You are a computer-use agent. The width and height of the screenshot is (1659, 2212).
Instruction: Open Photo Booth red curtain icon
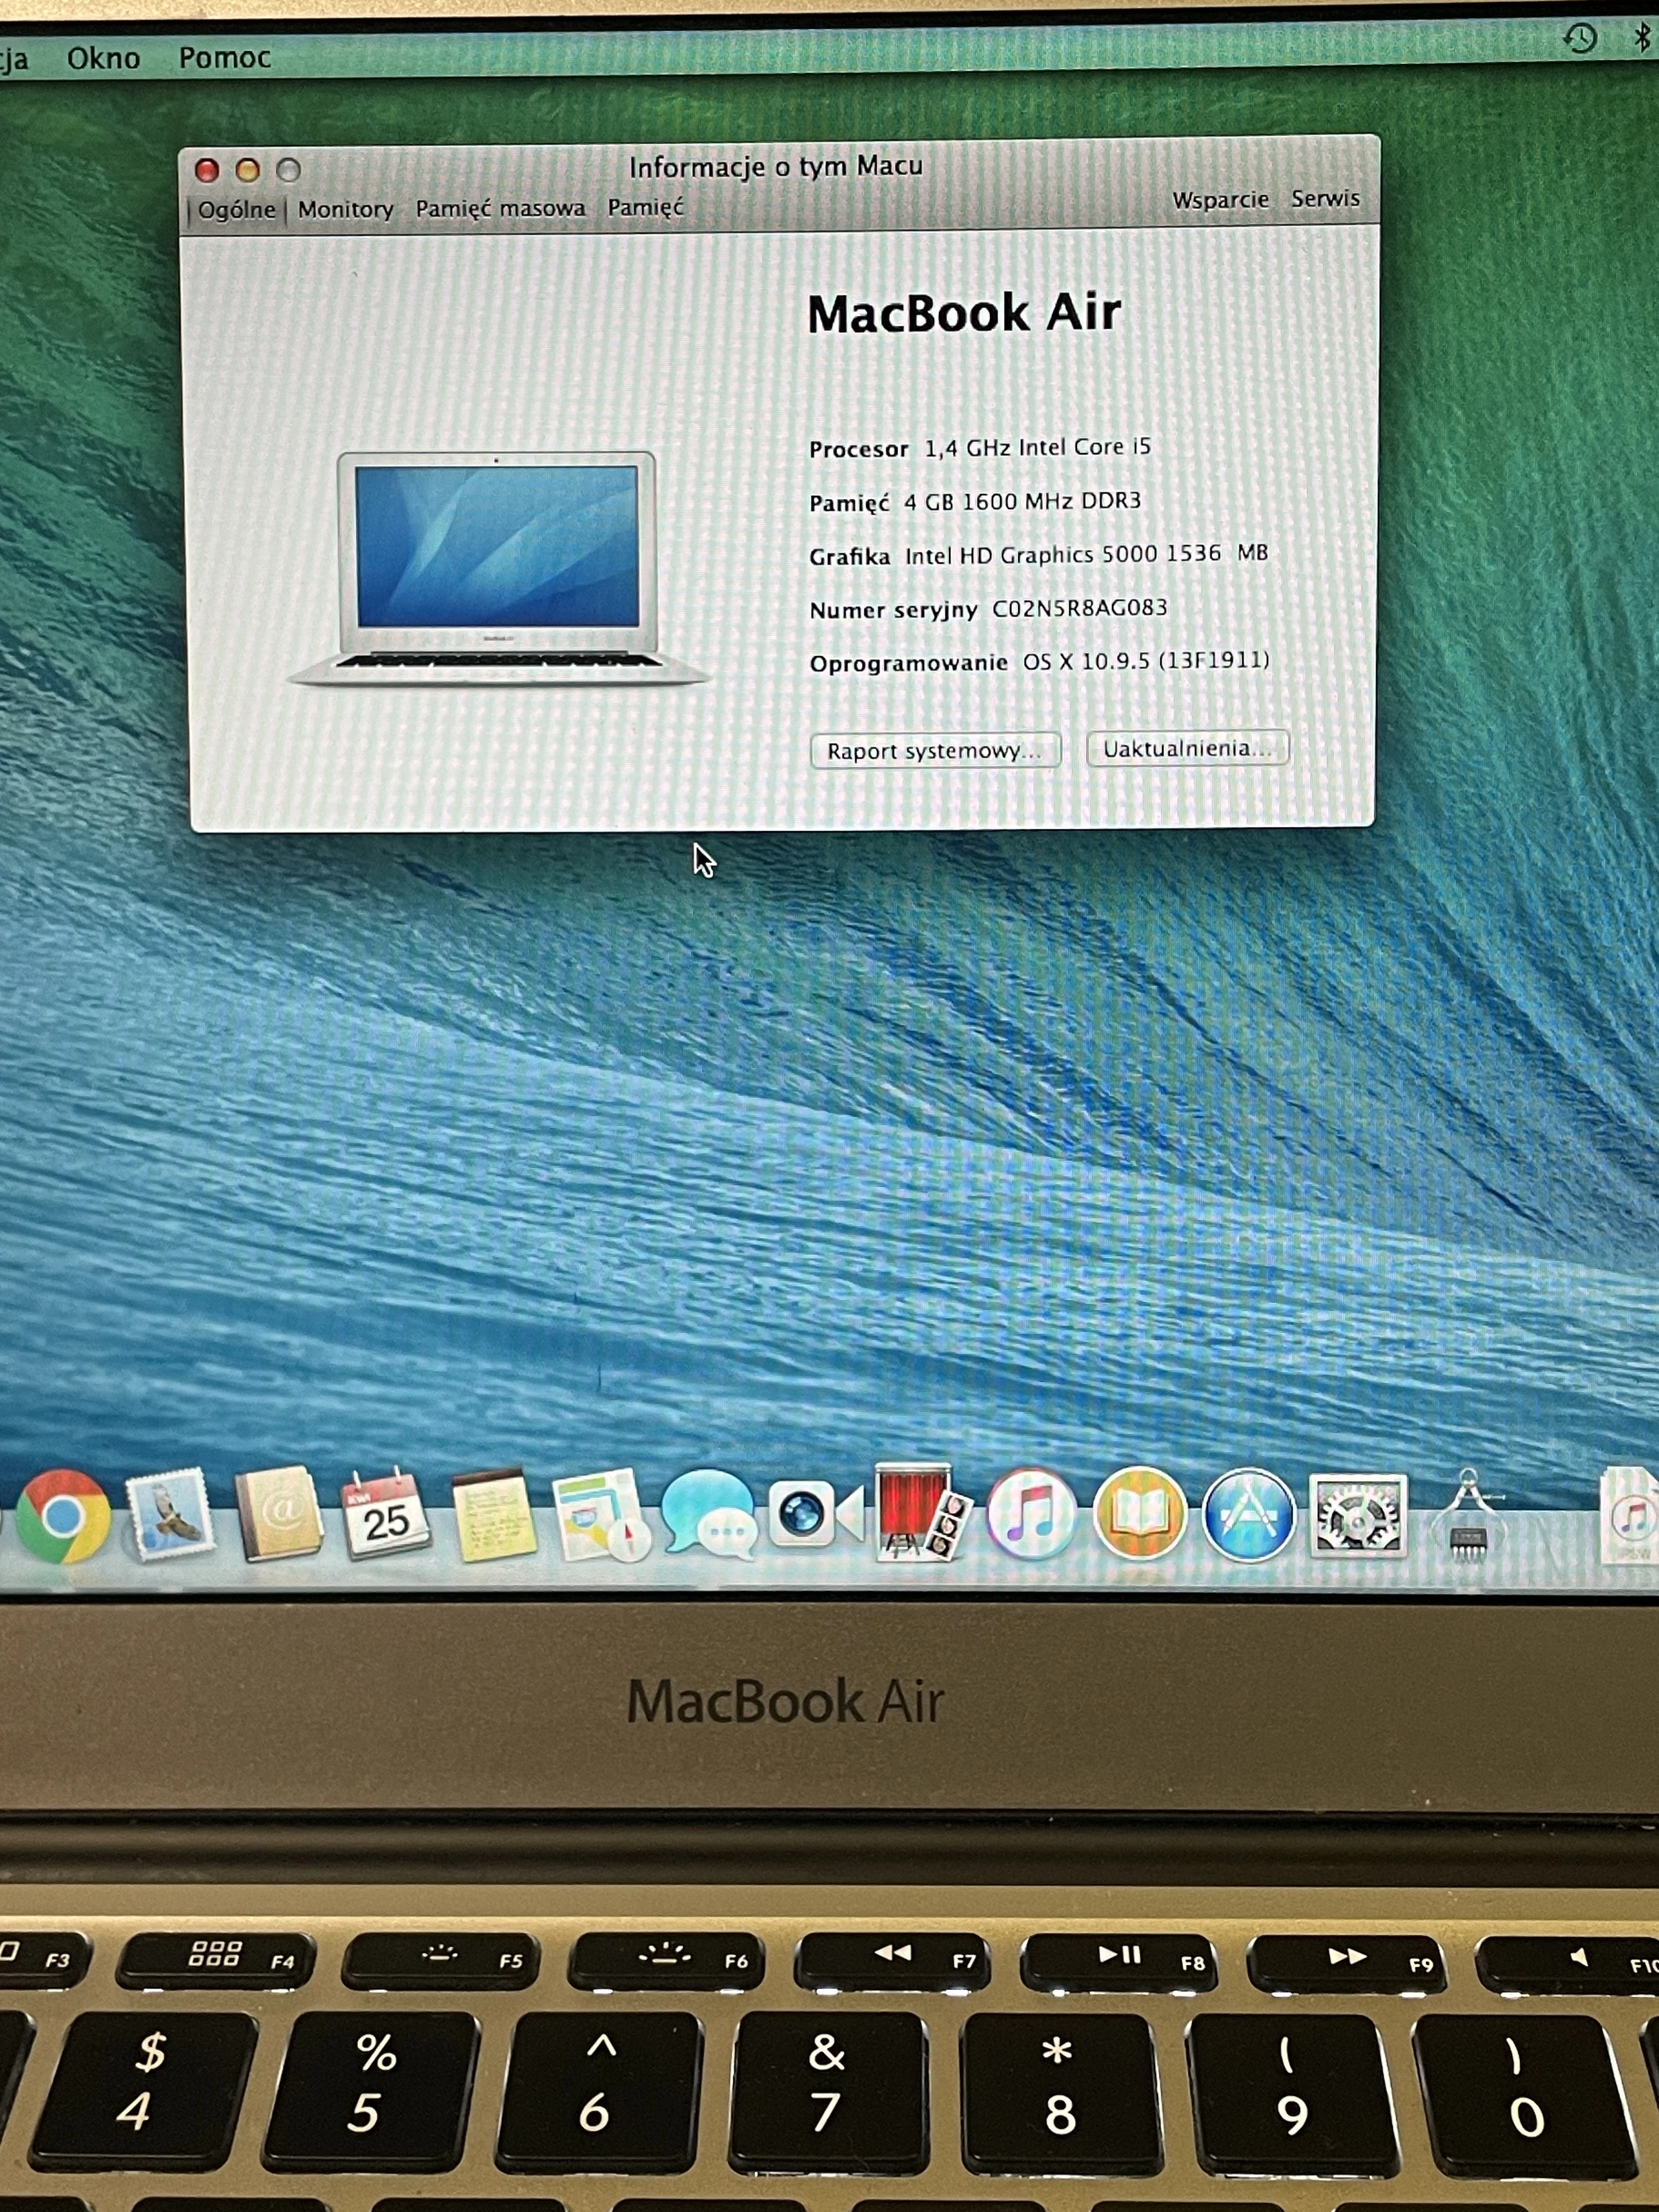tap(921, 1512)
